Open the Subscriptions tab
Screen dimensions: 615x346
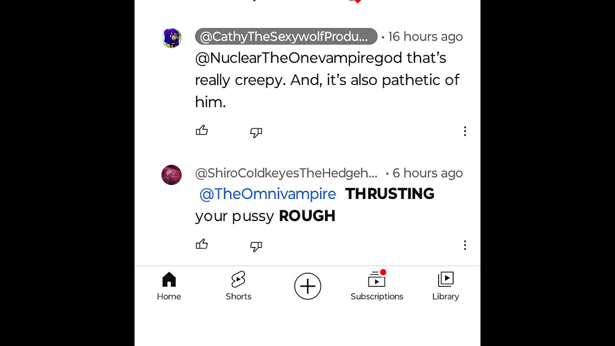click(x=377, y=286)
